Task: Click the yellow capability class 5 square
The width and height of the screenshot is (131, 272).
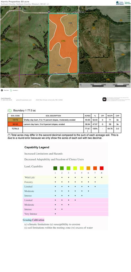Action: pos(82,168)
